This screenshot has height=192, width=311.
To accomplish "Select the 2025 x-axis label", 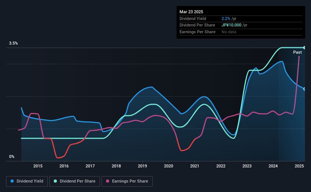I will click(299, 166).
